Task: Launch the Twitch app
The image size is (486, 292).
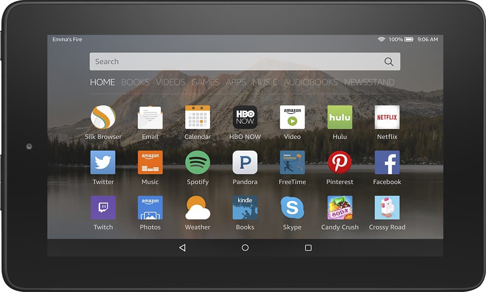Action: pyautogui.click(x=103, y=207)
